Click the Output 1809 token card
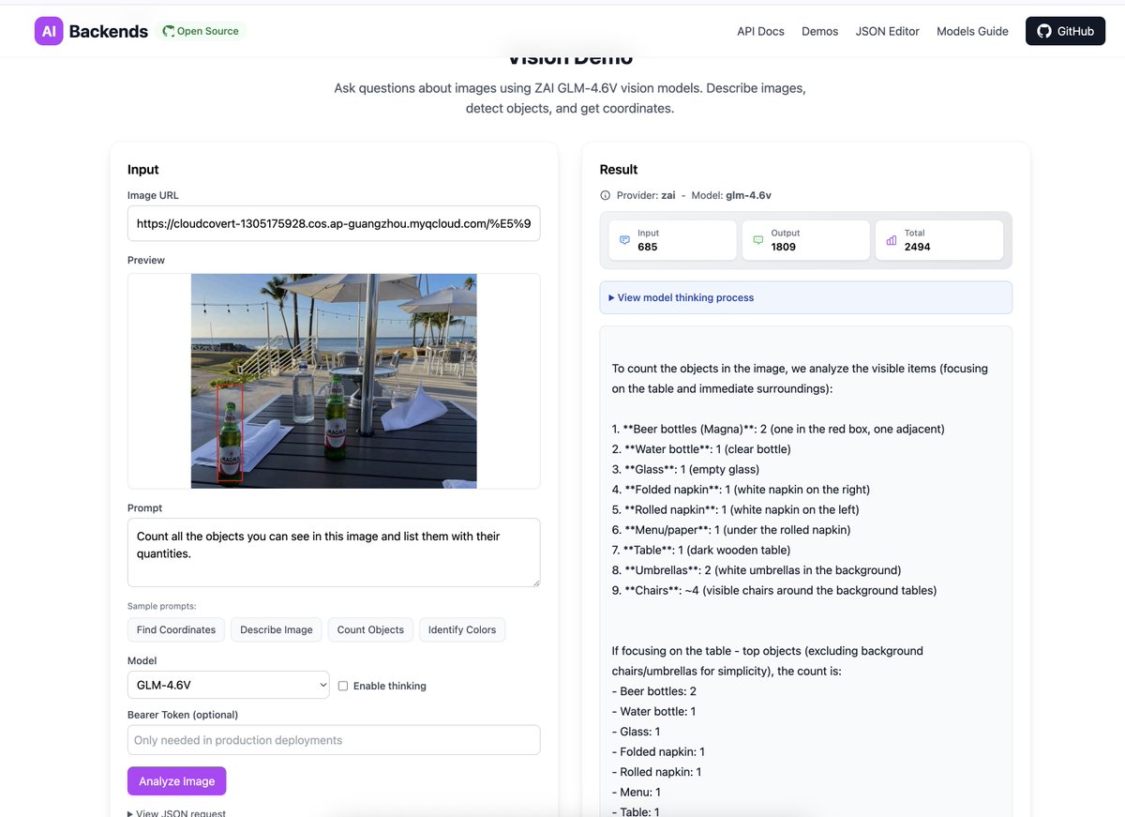The image size is (1125, 817). (x=805, y=240)
